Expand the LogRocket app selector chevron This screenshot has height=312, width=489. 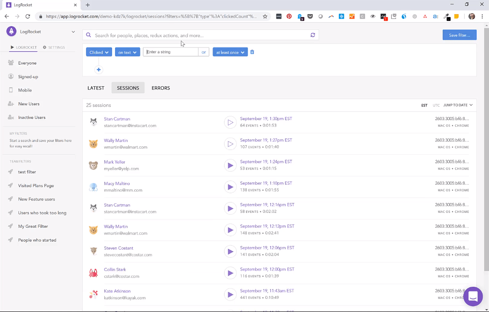[x=73, y=32]
